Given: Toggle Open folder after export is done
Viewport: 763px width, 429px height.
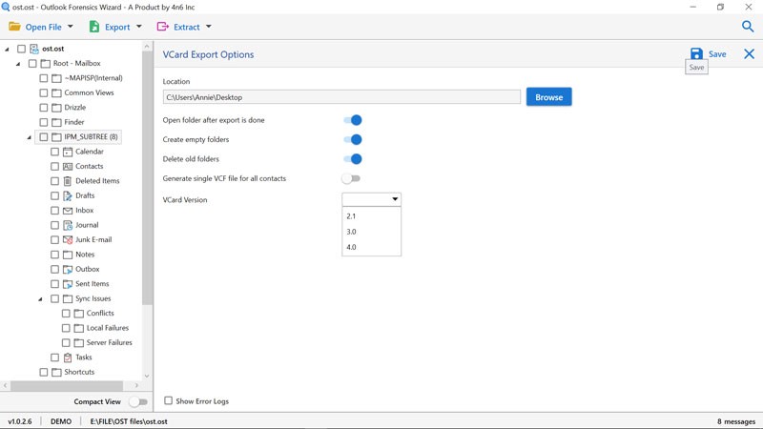Looking at the screenshot, I should point(352,120).
